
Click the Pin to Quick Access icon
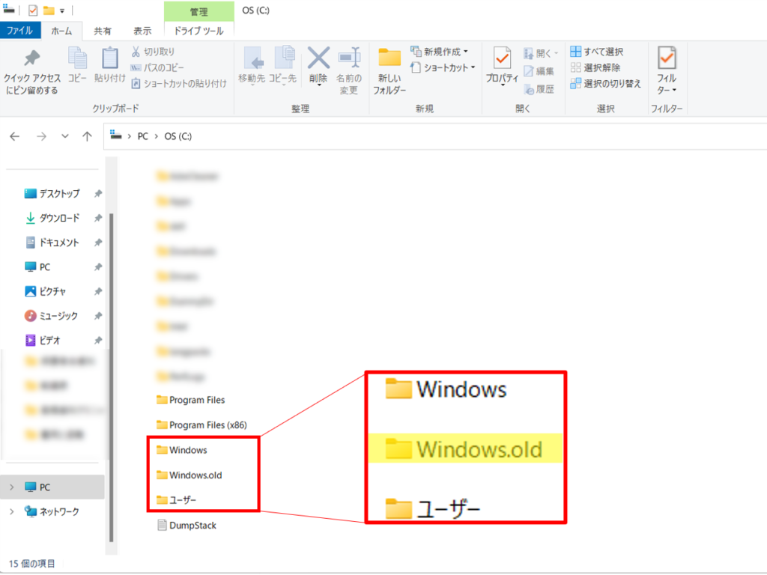(31, 59)
